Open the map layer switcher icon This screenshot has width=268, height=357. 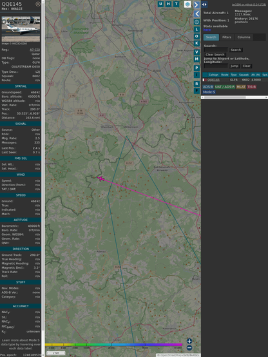[187, 4]
